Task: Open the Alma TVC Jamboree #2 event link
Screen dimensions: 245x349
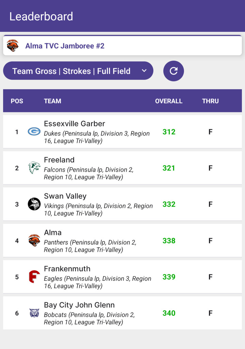Action: click(x=65, y=46)
